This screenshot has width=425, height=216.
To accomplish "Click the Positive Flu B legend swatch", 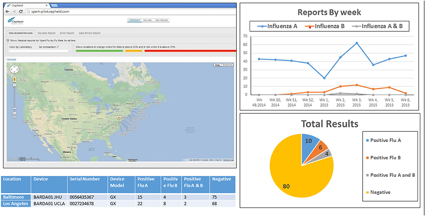I will 367,158.
